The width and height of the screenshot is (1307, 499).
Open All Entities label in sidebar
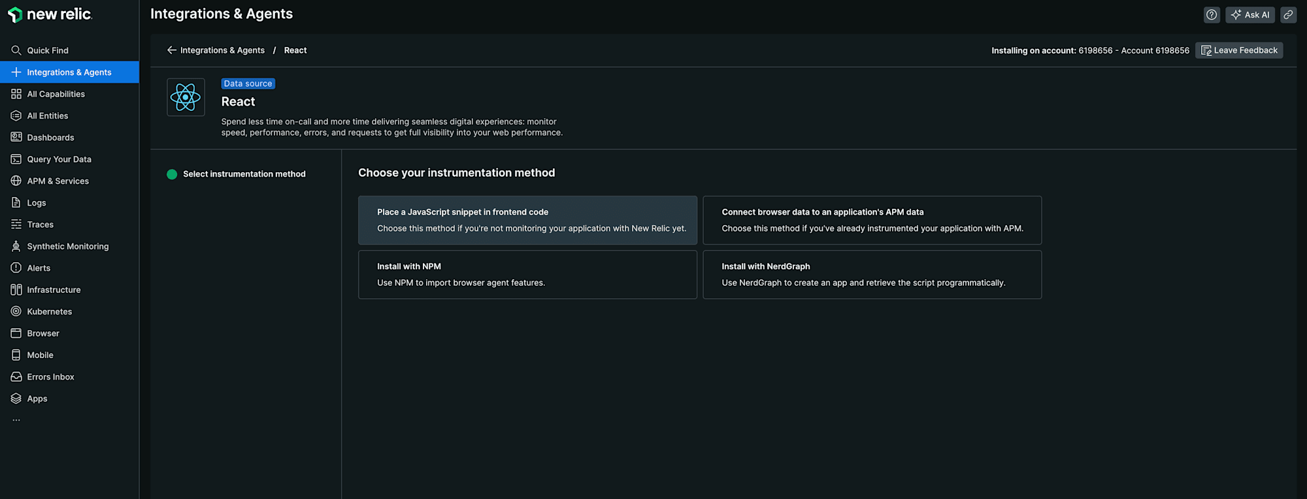(48, 115)
